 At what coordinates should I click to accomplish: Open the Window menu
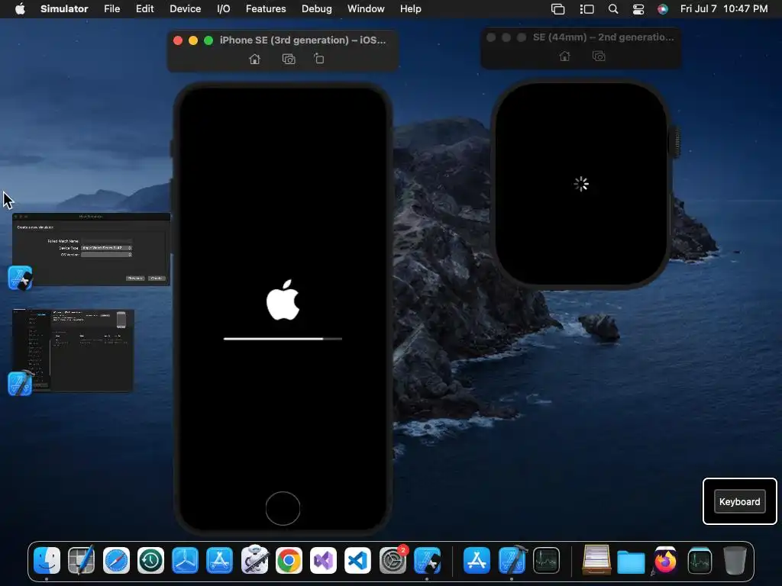tap(366, 9)
